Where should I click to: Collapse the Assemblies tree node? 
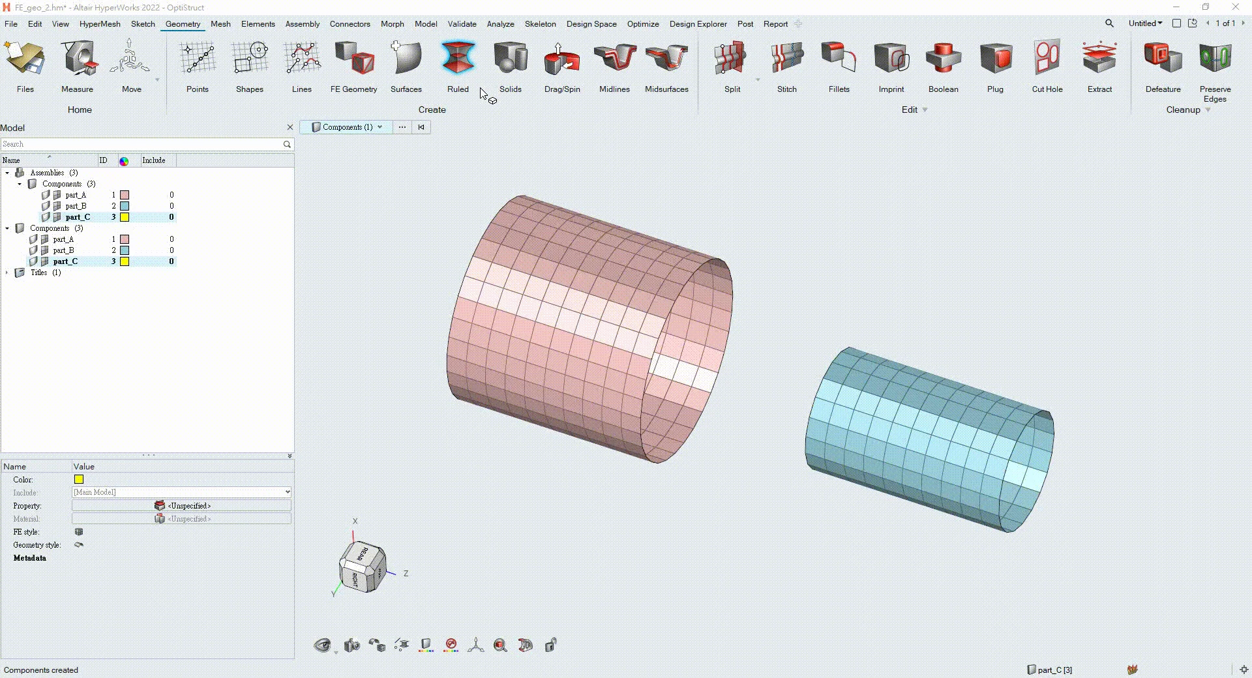click(7, 173)
